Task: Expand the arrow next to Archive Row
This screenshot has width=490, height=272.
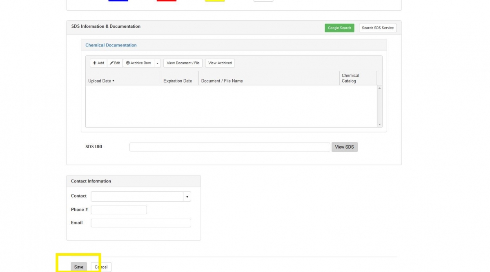Action: pyautogui.click(x=157, y=63)
